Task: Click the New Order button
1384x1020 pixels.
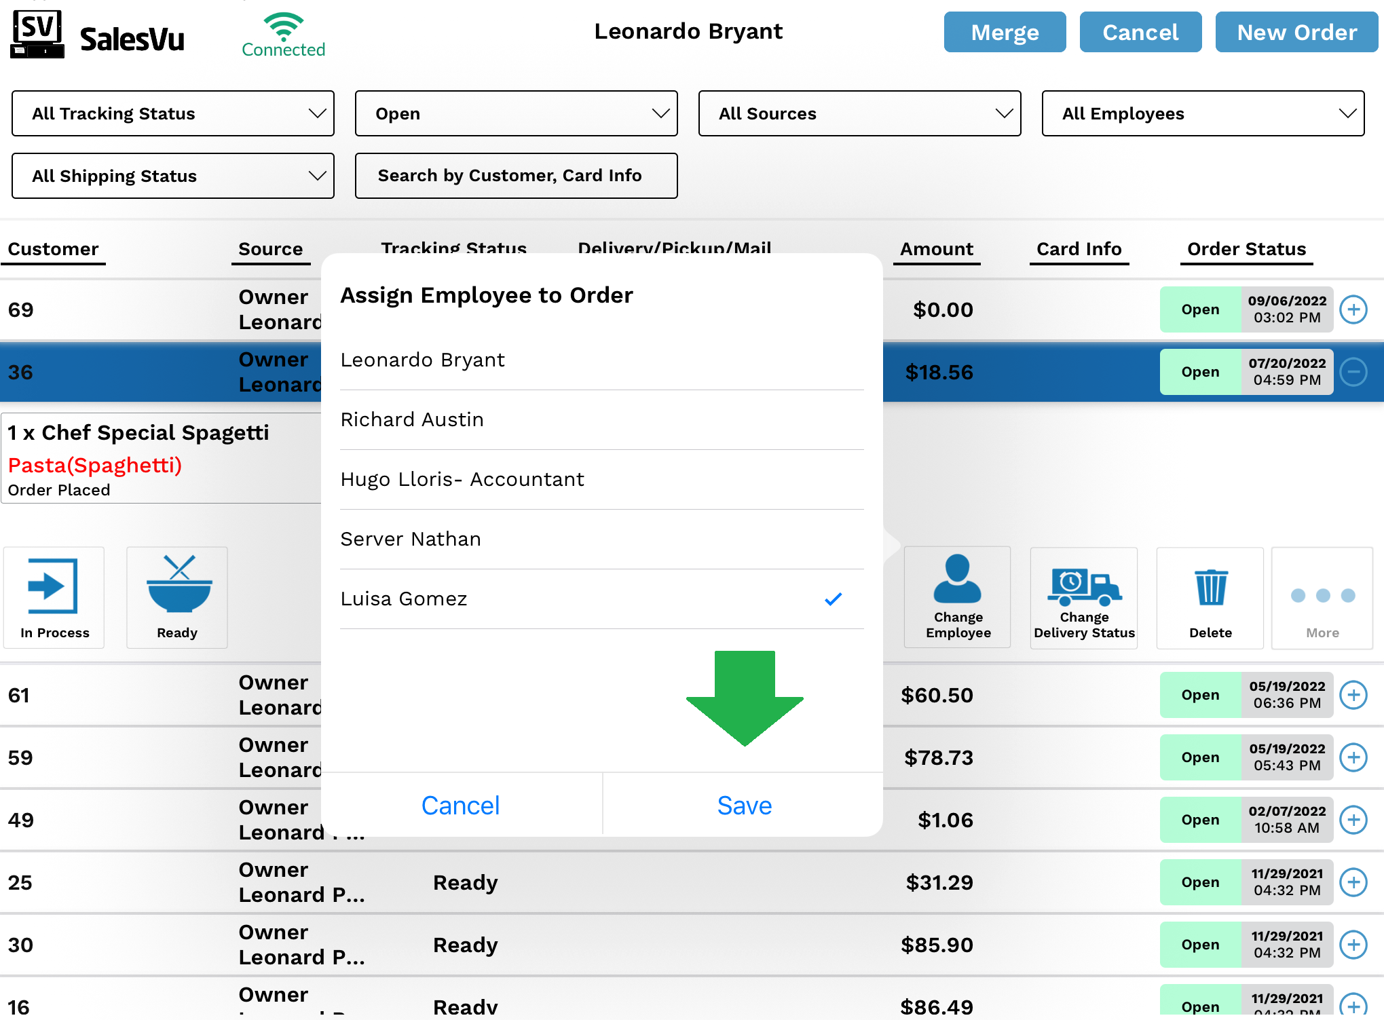Action: click(1296, 33)
